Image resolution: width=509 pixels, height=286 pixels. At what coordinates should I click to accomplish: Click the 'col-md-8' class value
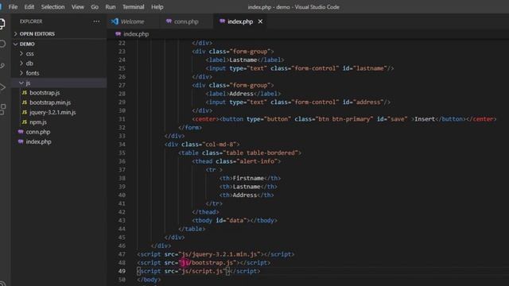(220, 145)
